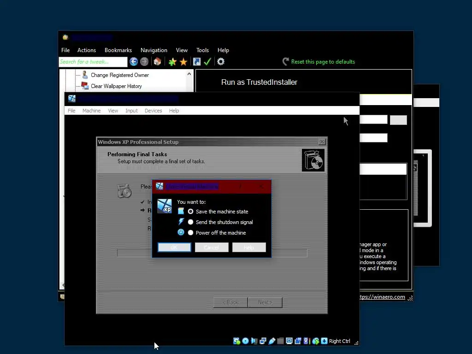Open the Winaero View menu
Viewport: 472px width, 354px height.
coord(182,50)
